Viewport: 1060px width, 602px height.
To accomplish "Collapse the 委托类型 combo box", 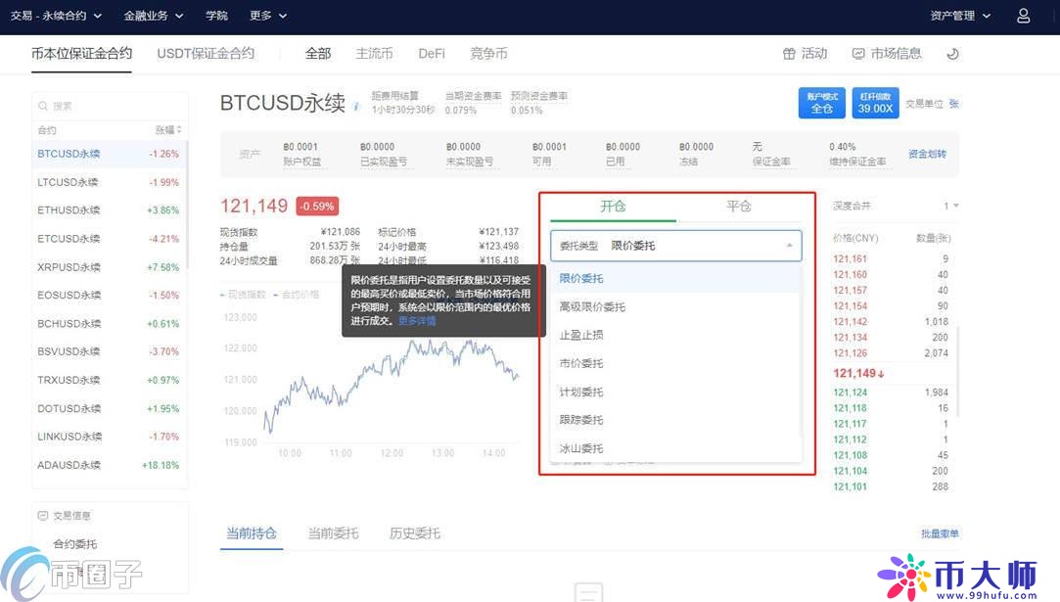I will [x=676, y=246].
